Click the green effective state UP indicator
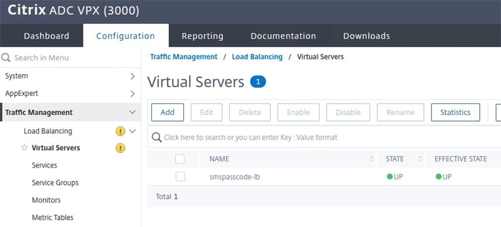 coord(438,176)
